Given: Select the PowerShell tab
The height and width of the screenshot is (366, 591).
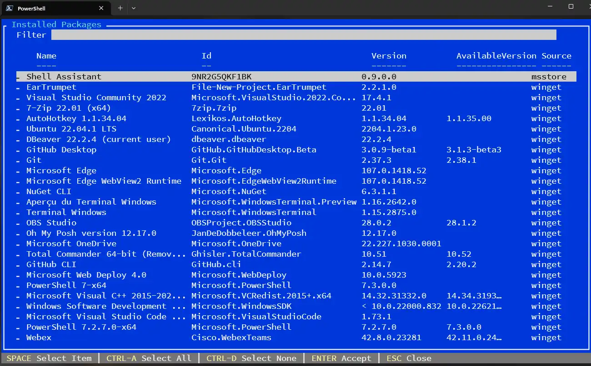Looking at the screenshot, I should 55,8.
